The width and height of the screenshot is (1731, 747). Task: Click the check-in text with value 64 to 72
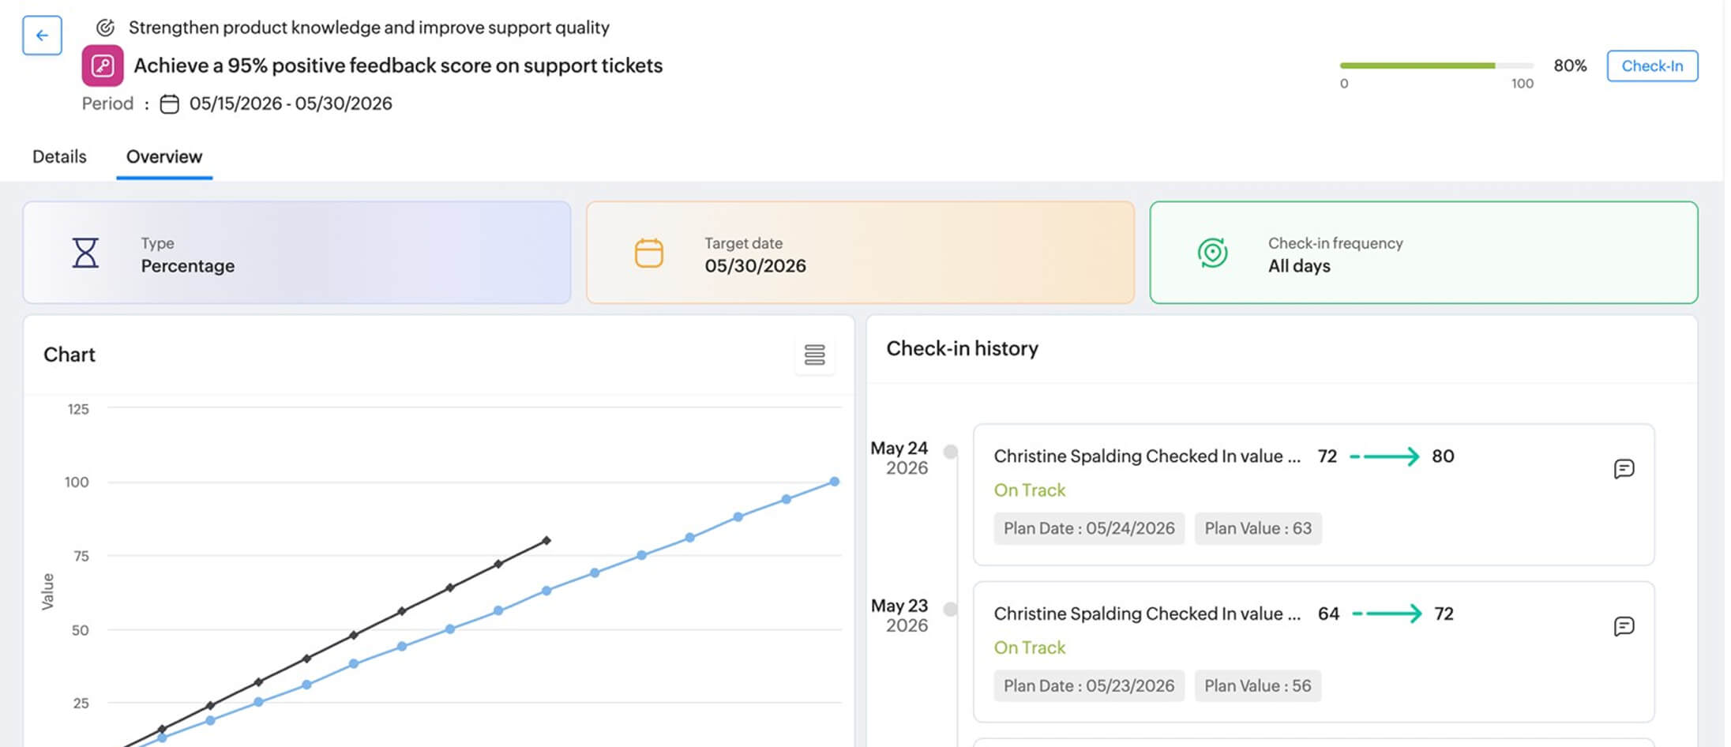[x=1147, y=614]
